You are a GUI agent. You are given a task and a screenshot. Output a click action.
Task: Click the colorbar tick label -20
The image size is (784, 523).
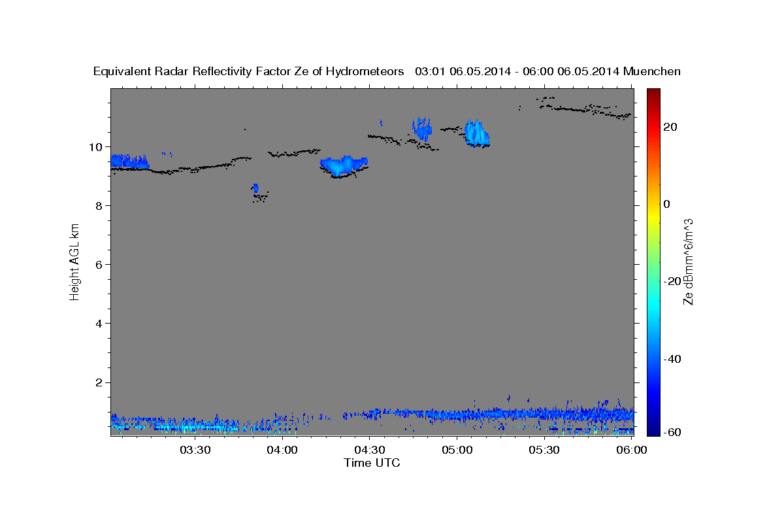click(672, 281)
